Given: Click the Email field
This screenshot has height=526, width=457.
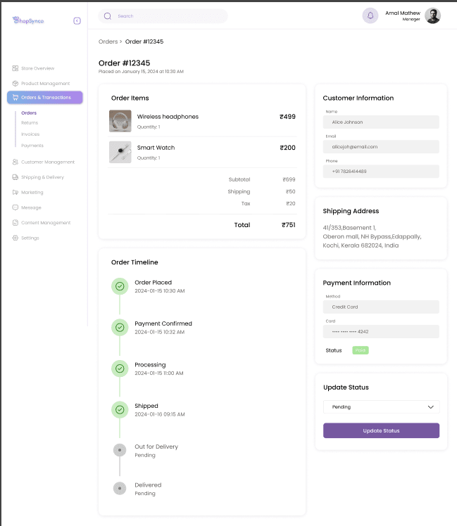Looking at the screenshot, I should (x=381, y=146).
